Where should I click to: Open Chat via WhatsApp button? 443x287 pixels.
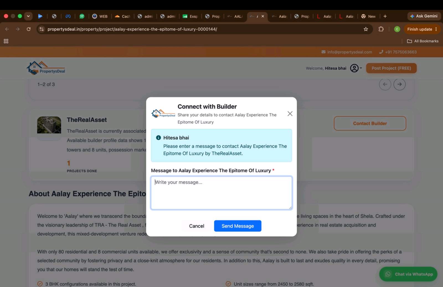(408, 274)
